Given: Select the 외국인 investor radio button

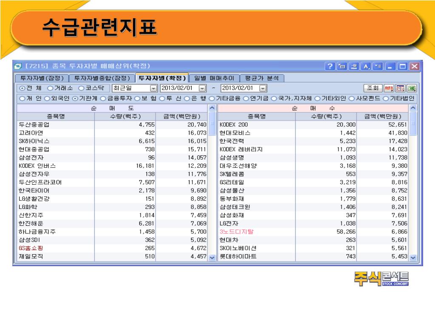Looking at the screenshot, I should coord(47,98).
